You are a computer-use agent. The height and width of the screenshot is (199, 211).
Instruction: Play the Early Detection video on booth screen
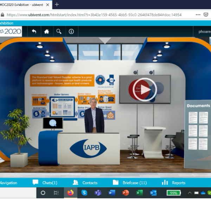145,89
